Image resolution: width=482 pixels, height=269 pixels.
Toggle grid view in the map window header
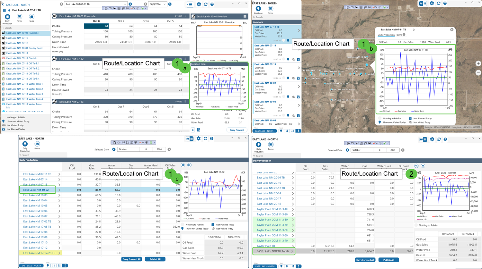tap(425, 4)
